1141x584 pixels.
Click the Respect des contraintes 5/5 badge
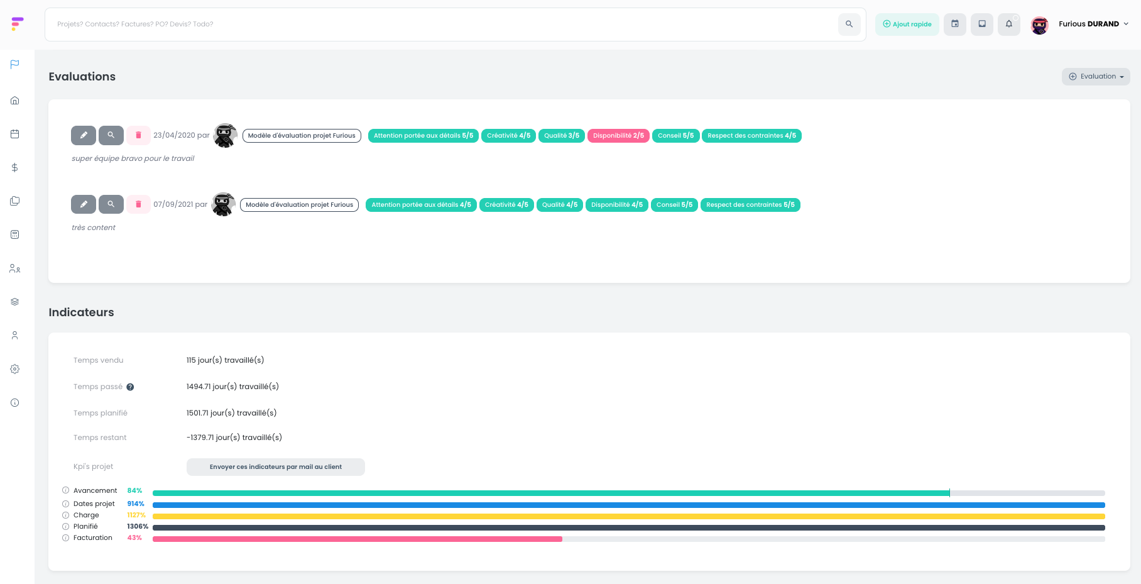point(750,205)
